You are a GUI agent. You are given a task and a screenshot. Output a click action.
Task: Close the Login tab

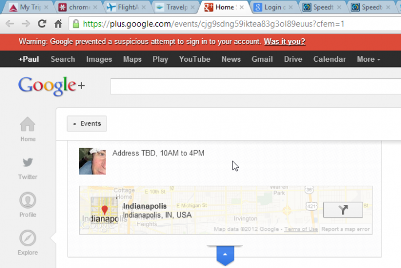click(290, 7)
